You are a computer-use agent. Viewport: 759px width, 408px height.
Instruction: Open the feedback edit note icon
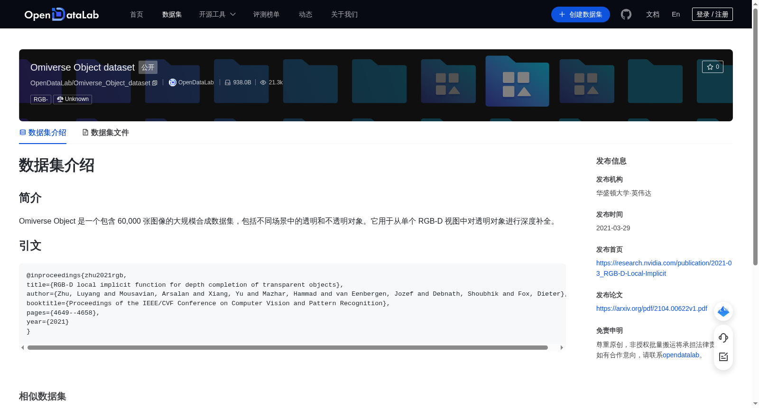(723, 357)
